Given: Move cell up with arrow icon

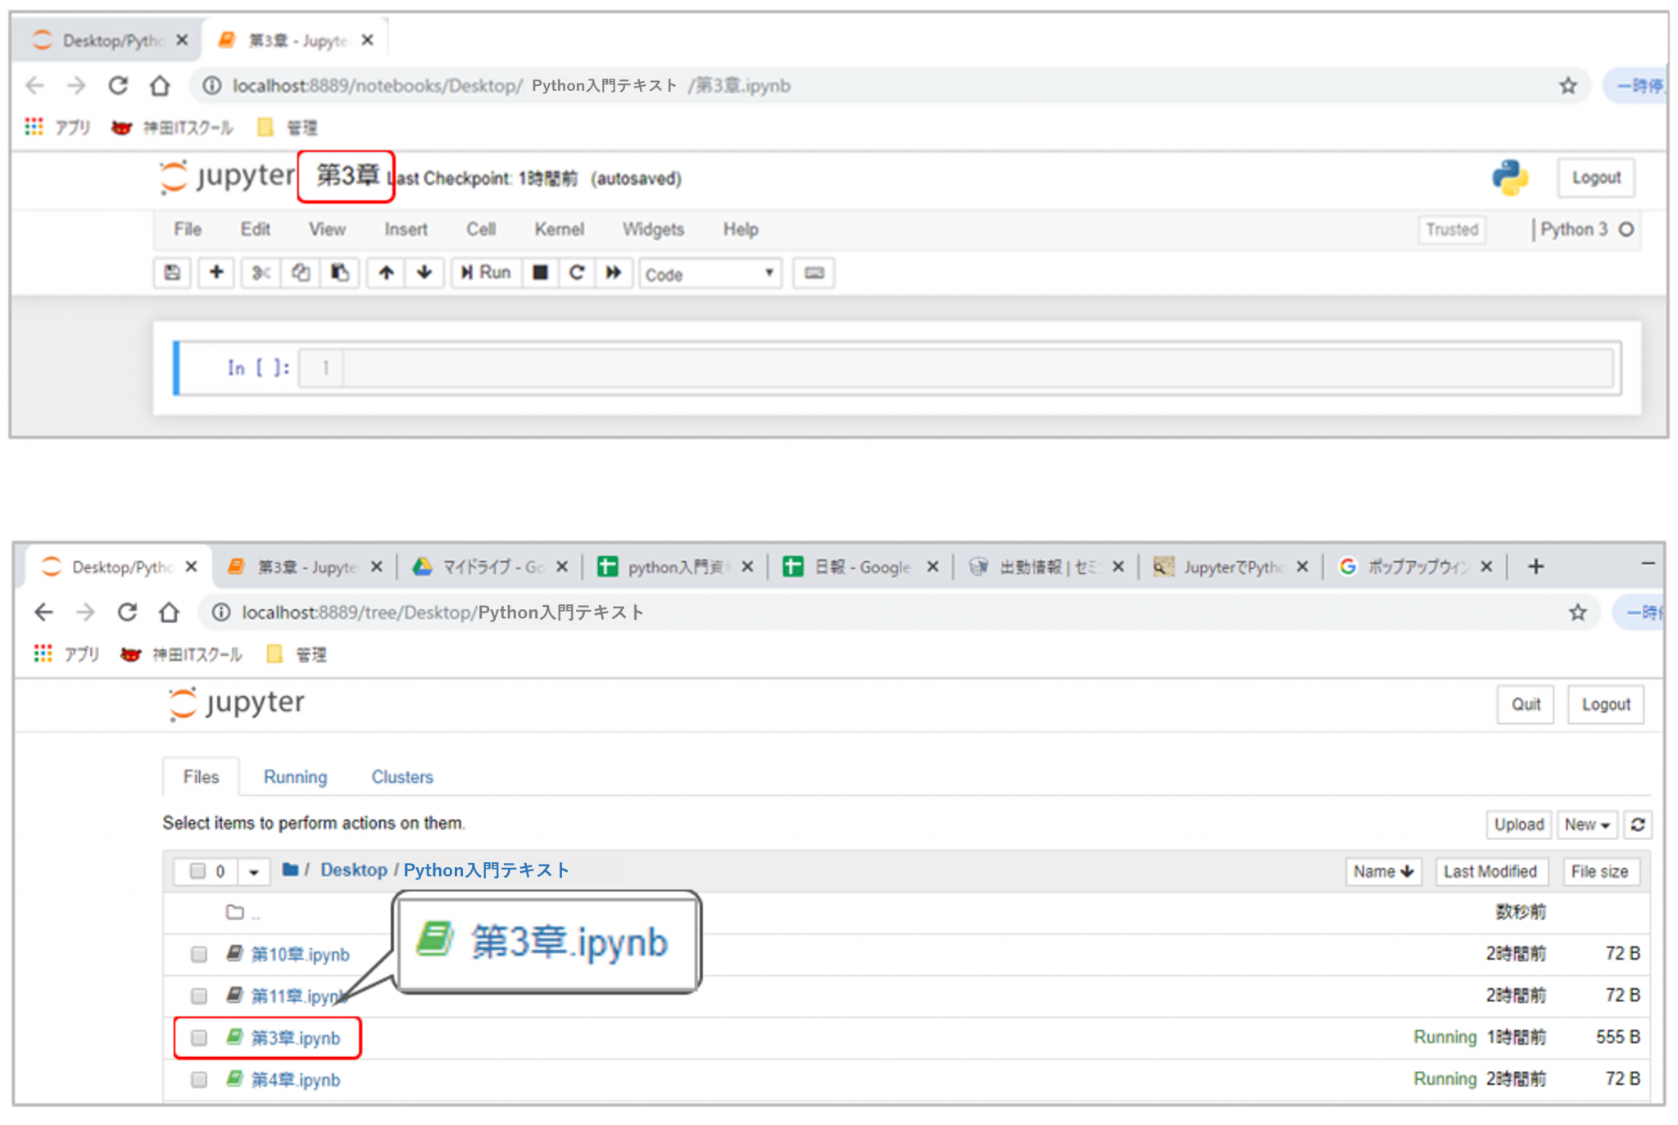Looking at the screenshot, I should pyautogui.click(x=386, y=273).
